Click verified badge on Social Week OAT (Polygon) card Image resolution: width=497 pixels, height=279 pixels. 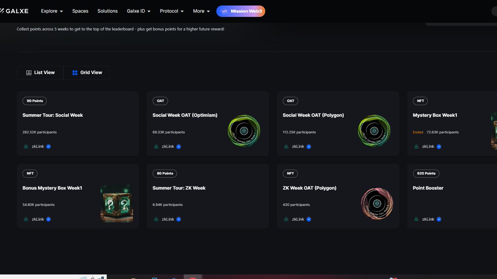point(309,146)
